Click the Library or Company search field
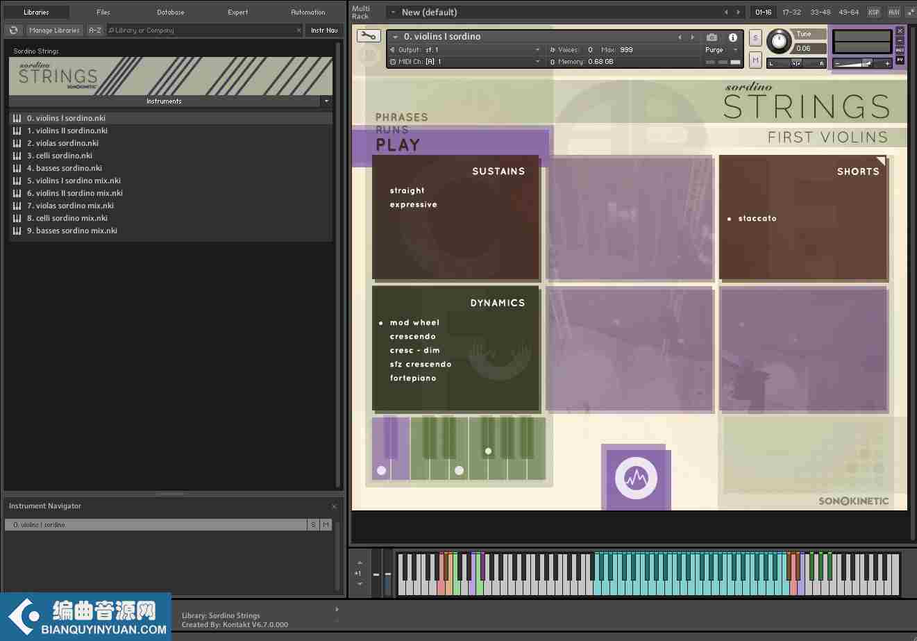Viewport: 917px width, 641px height. 205,30
